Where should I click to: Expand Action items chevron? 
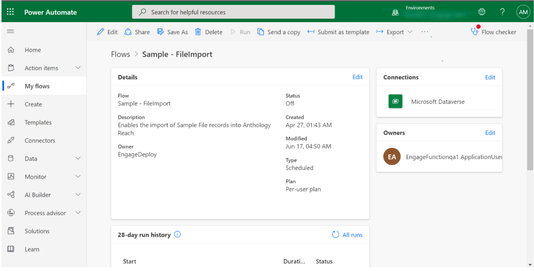(x=78, y=68)
